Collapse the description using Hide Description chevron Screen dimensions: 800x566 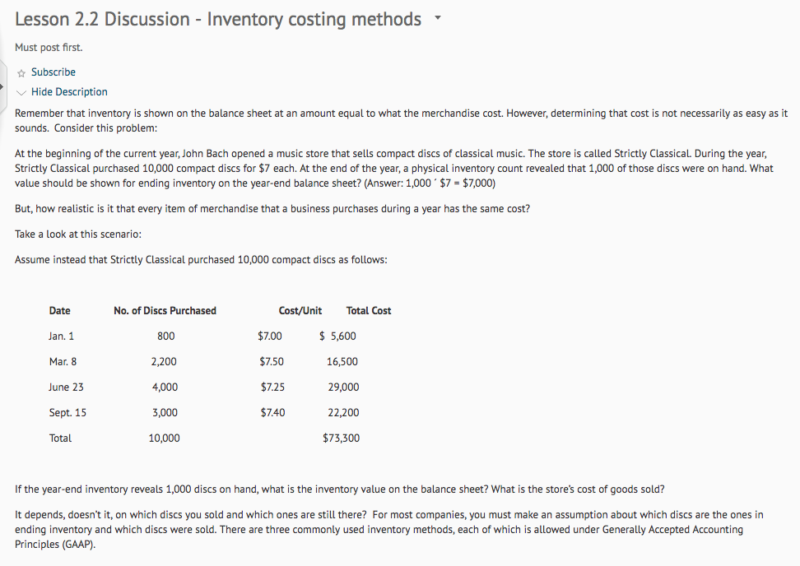pyautogui.click(x=20, y=91)
